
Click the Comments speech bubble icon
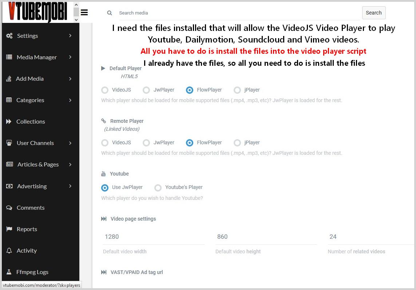click(x=9, y=208)
